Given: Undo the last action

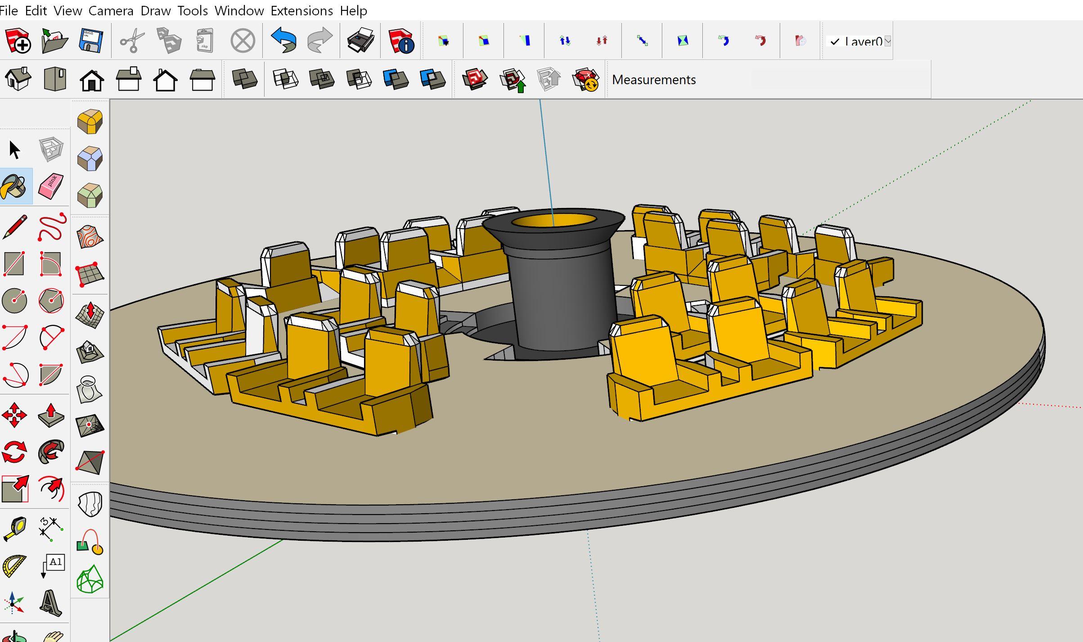Looking at the screenshot, I should click(283, 41).
